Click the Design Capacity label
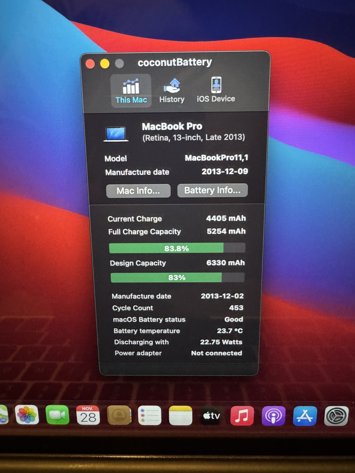 (x=138, y=263)
